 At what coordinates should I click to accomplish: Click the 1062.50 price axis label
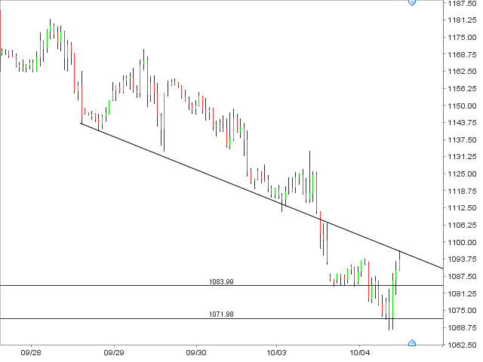(462, 345)
